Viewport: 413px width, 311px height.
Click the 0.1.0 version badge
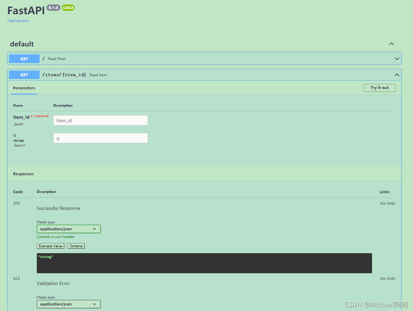pos(53,8)
